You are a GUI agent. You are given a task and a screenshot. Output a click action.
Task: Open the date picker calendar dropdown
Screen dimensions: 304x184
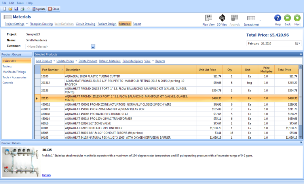tap(298, 43)
